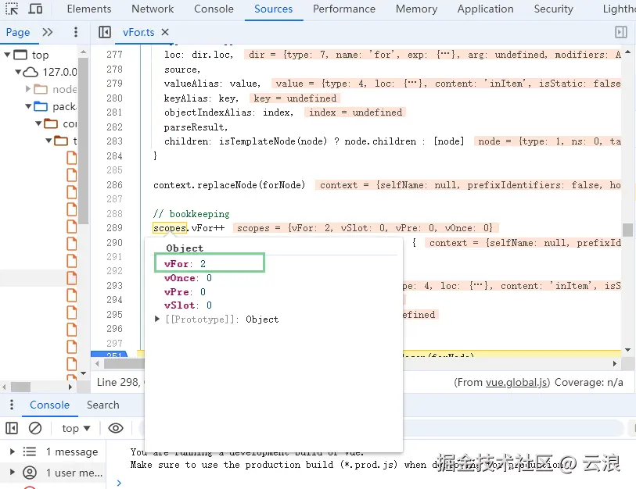Open the Console panel tab at top
This screenshot has height=489, width=636.
pos(214,9)
